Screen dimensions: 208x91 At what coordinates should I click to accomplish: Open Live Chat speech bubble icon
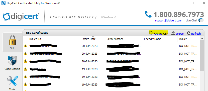201,20
